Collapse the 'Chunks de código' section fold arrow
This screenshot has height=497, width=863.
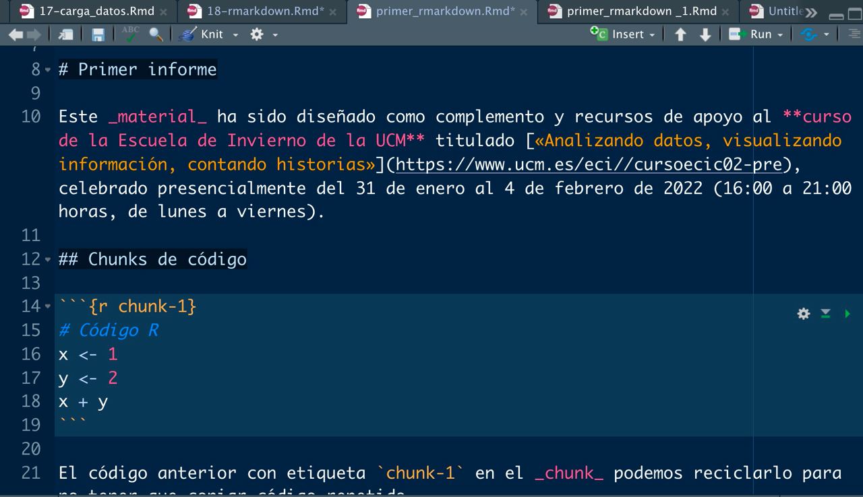48,260
